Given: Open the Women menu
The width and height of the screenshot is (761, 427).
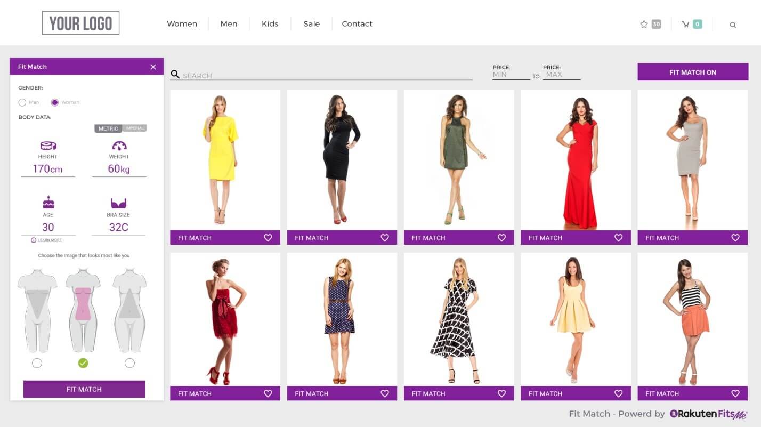Looking at the screenshot, I should click(182, 24).
